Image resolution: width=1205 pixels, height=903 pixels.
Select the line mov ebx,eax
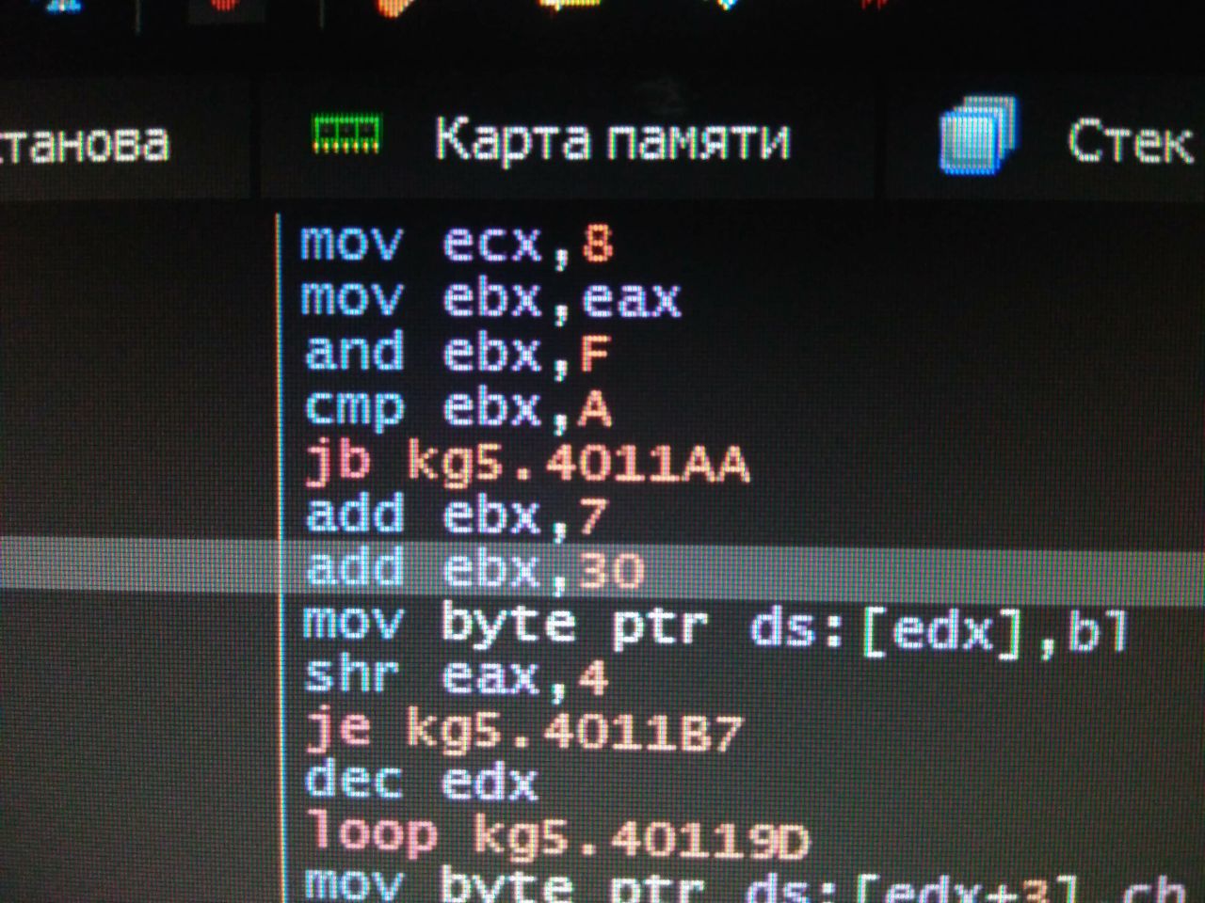pyautogui.click(x=490, y=298)
